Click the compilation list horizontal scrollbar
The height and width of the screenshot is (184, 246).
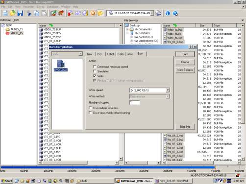point(78,162)
